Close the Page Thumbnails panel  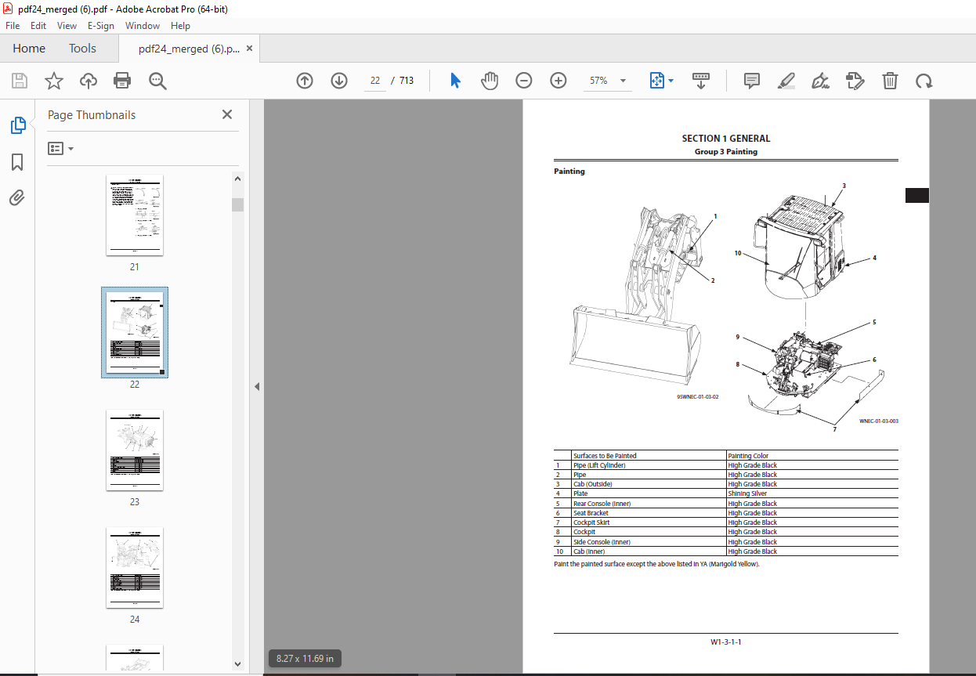(227, 114)
